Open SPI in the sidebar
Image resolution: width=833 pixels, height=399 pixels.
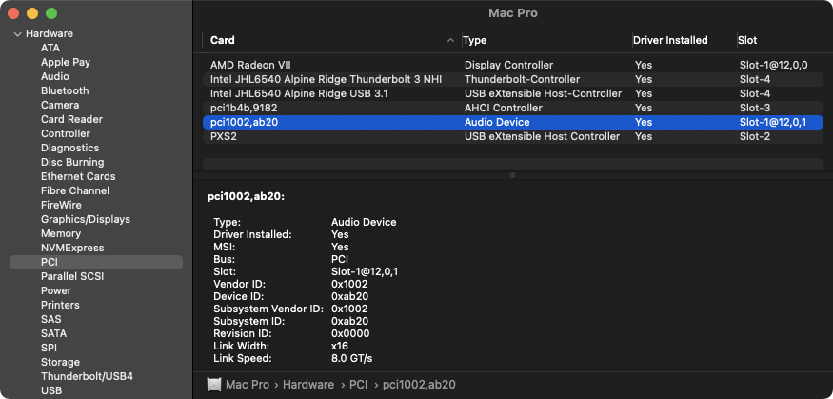(x=49, y=349)
